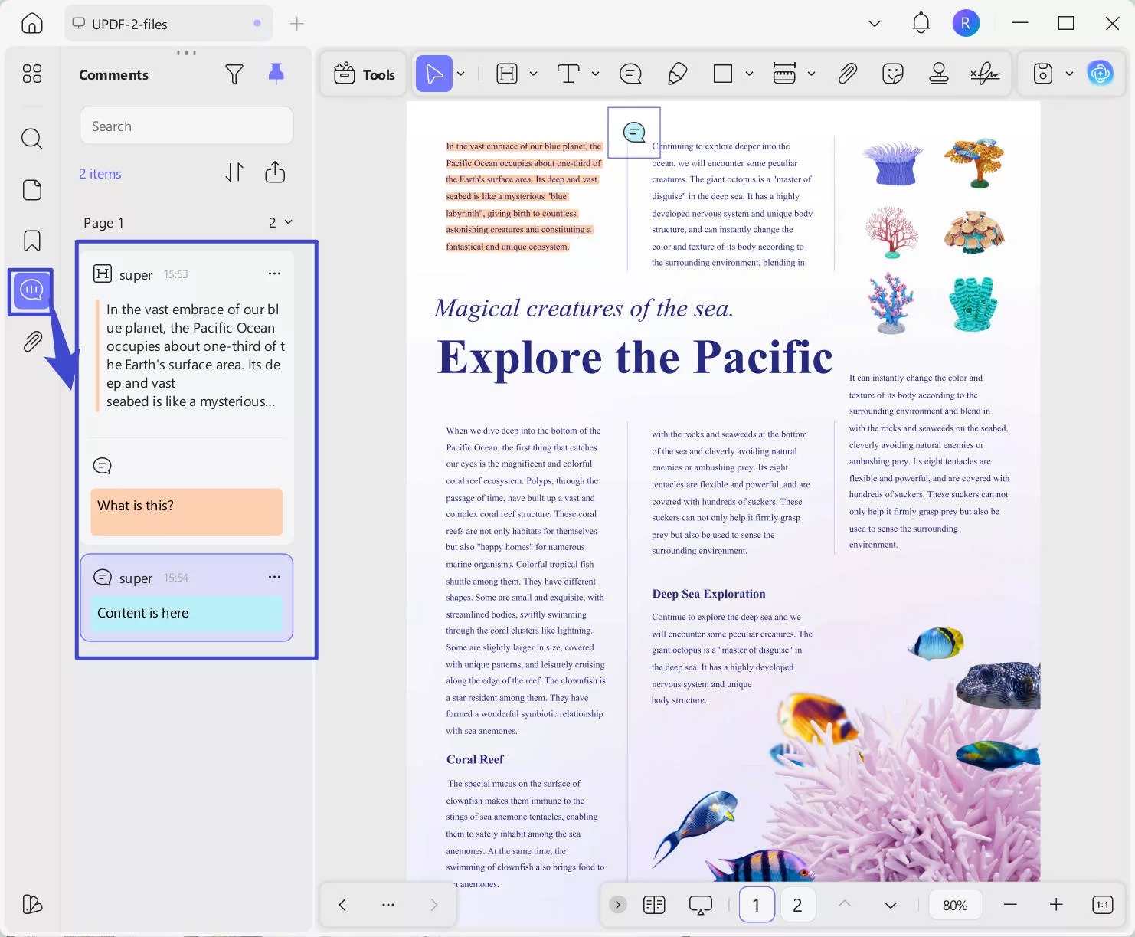Toggle the two-page reading view
The height and width of the screenshot is (937, 1135).
coord(654,905)
